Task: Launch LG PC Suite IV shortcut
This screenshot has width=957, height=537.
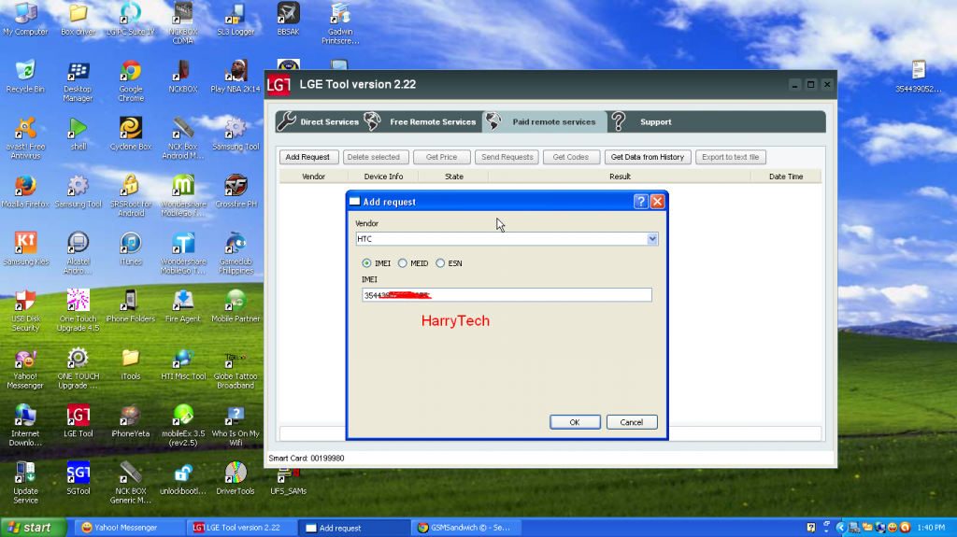Action: tap(131, 19)
